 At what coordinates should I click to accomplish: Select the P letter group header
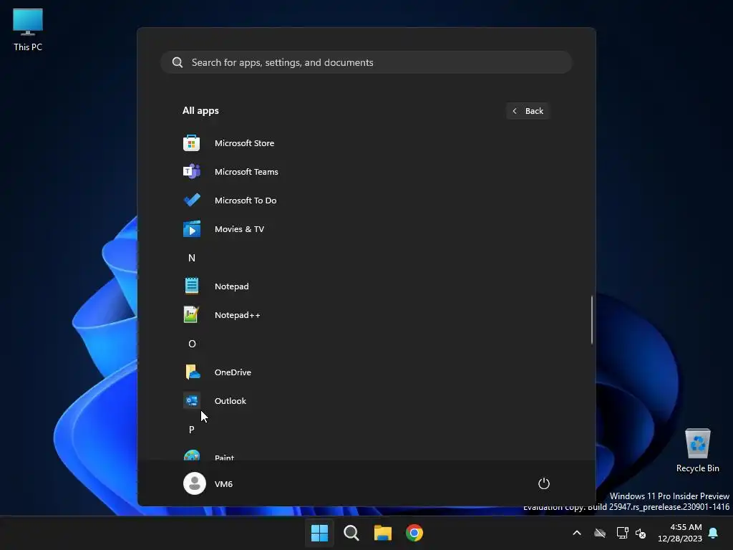point(192,430)
